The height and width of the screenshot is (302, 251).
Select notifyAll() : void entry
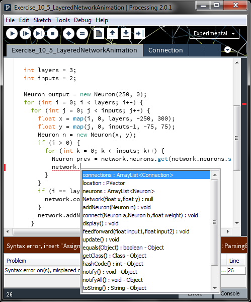146,280
